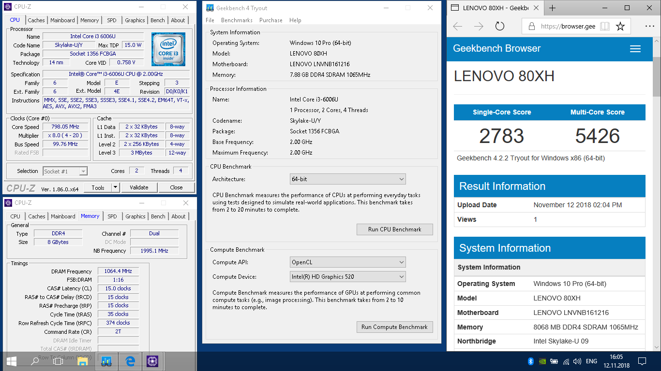661x371 pixels.
Task: Switch to Geekbench taskbar icon
Action: [107, 361]
